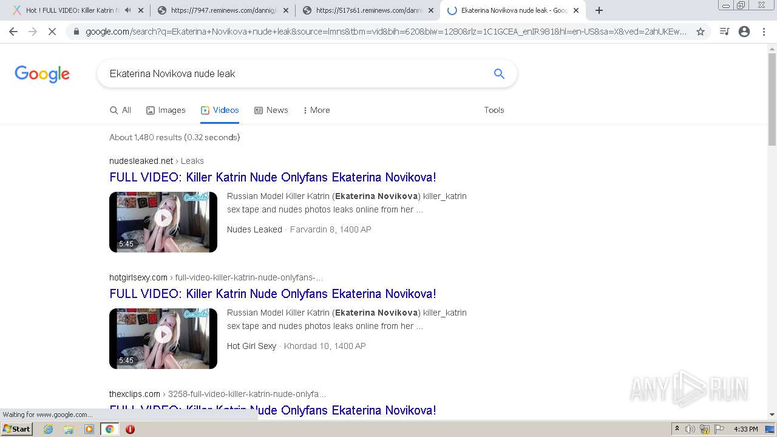Click the Google logo
Image resolution: width=777 pixels, height=437 pixels.
click(x=42, y=74)
